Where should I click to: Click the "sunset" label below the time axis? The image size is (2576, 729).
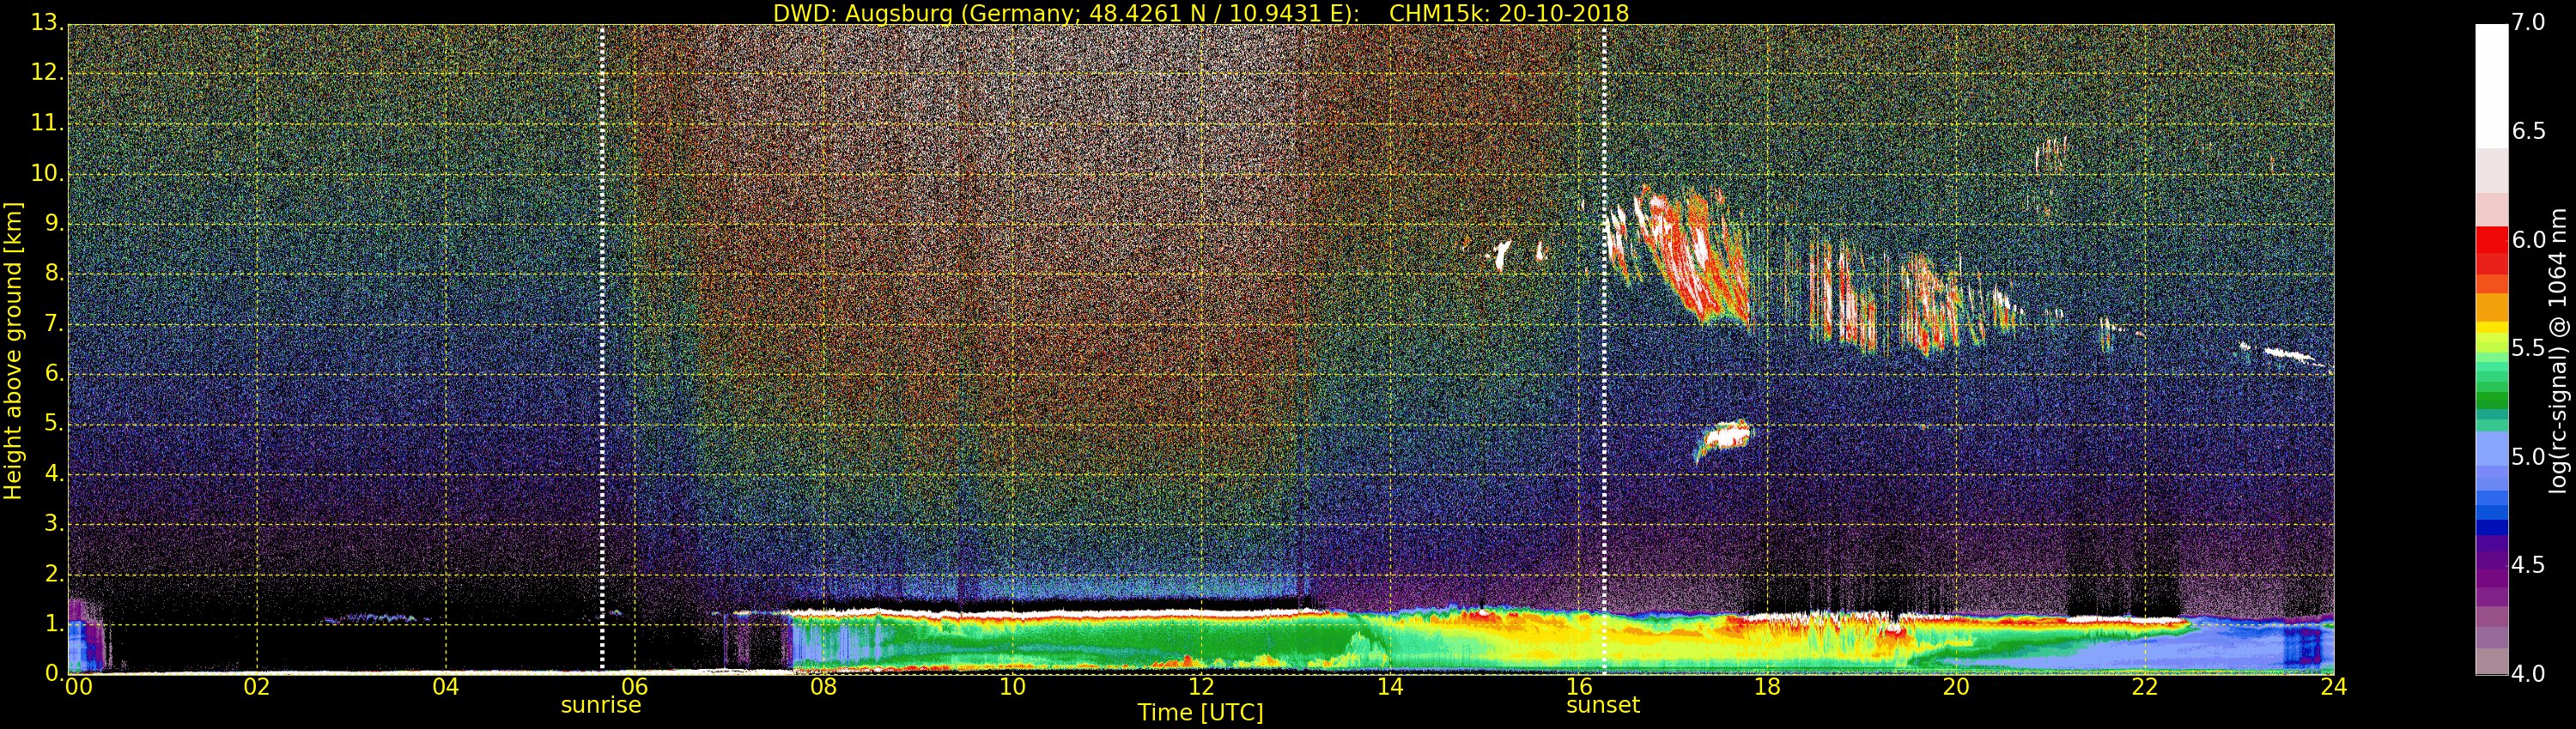[1603, 705]
